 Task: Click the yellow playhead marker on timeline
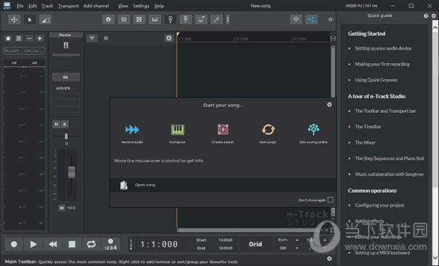(x=178, y=34)
